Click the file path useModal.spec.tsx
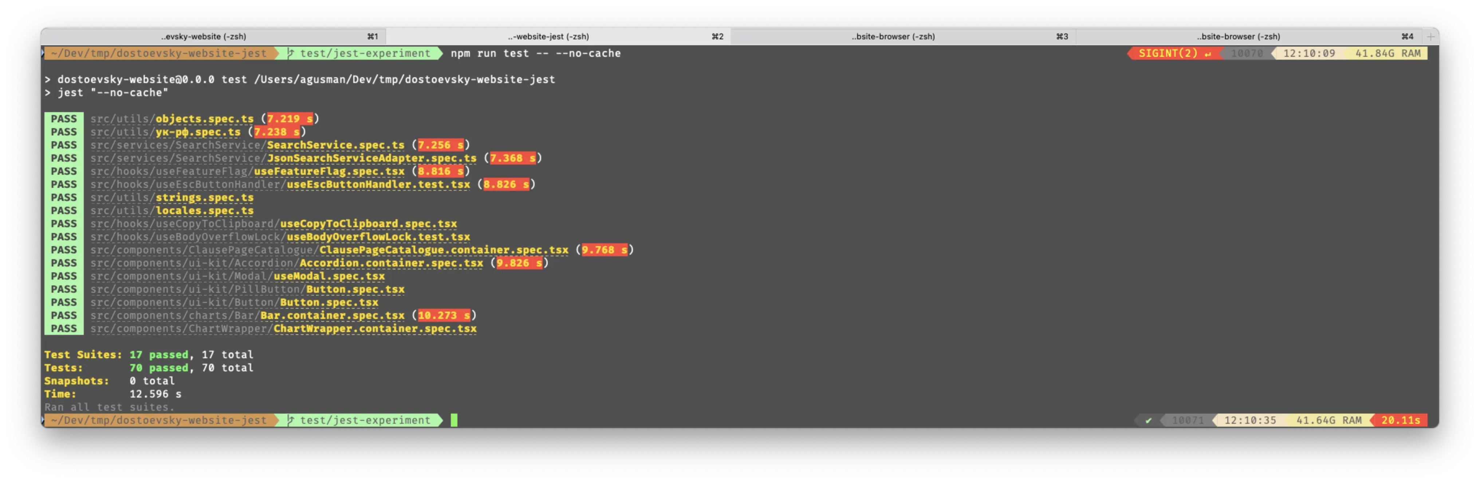1480x482 pixels. [237, 276]
